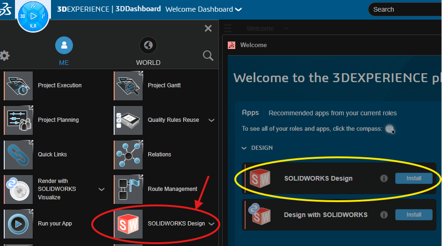Open the Welcome Dashboard dropdown
Image resolution: width=442 pixels, height=246 pixels.
(239, 9)
